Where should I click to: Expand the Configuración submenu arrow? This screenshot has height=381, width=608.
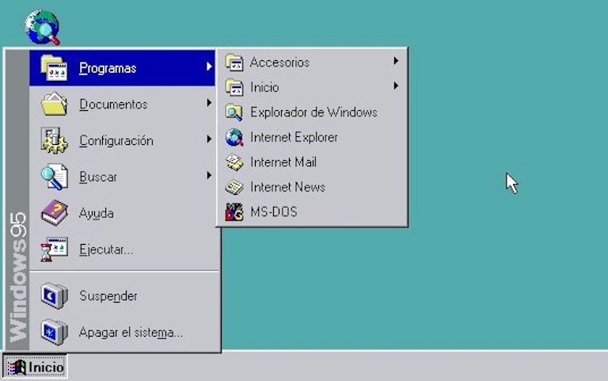pyautogui.click(x=209, y=139)
